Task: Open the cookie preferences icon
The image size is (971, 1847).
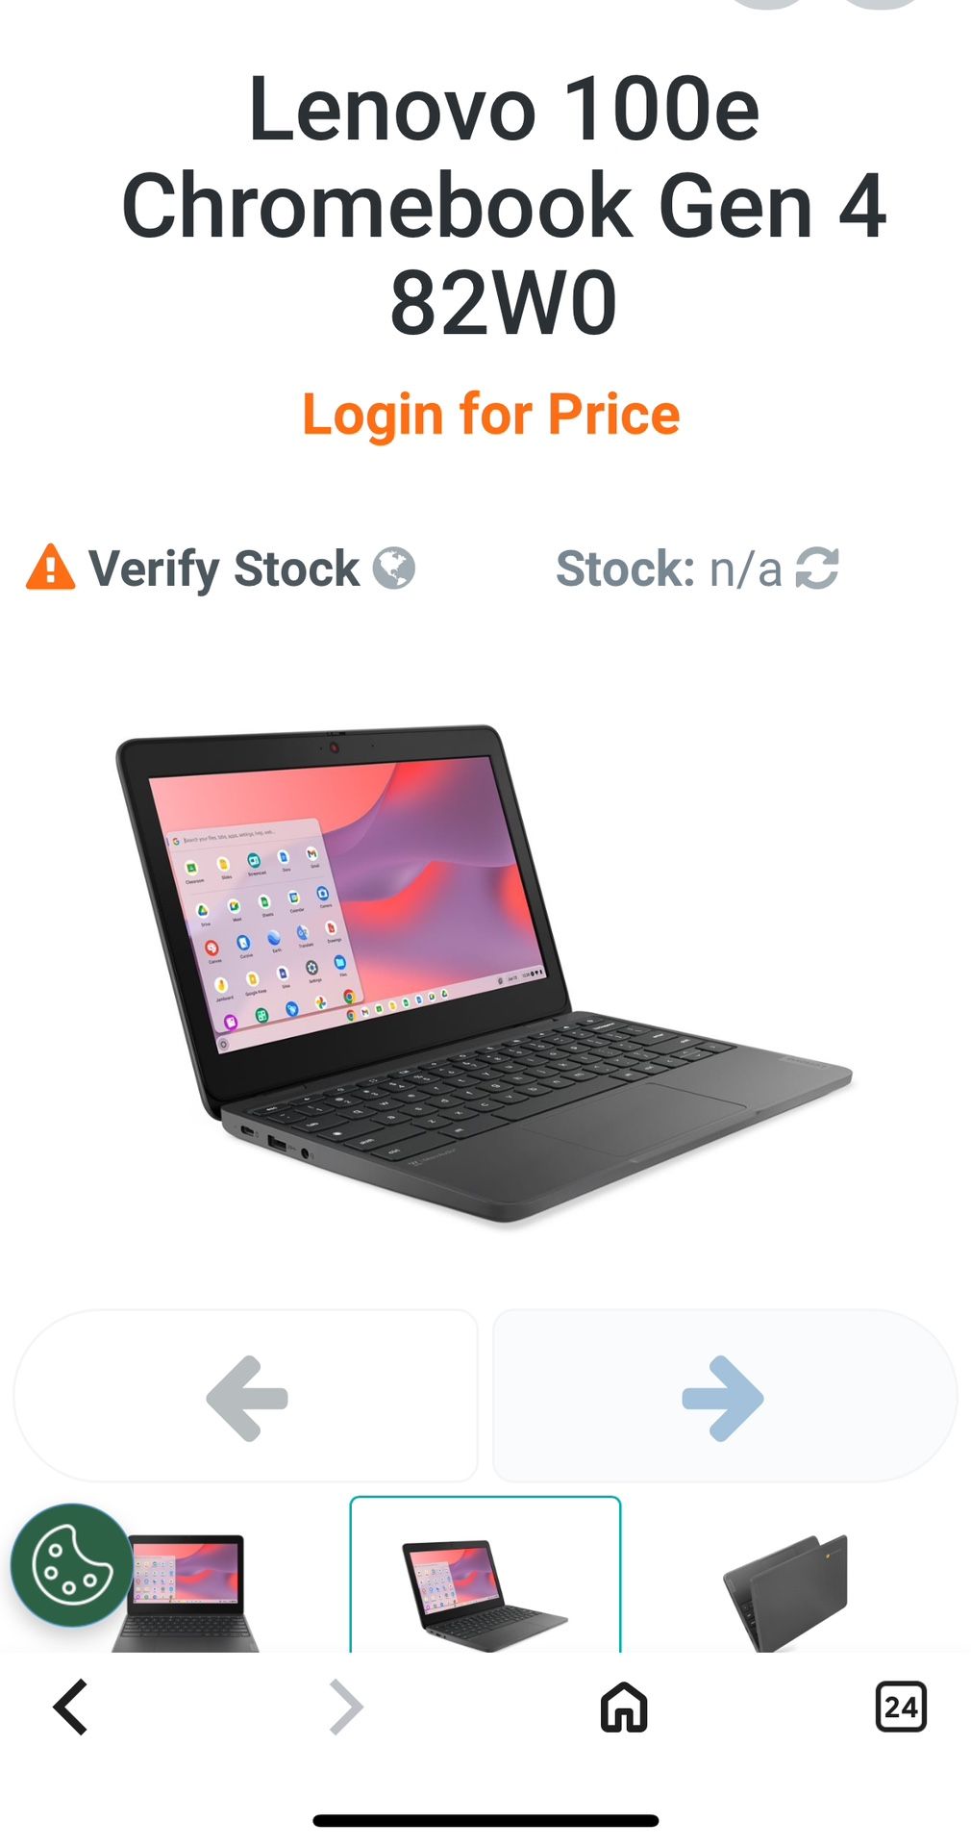Action: [72, 1565]
